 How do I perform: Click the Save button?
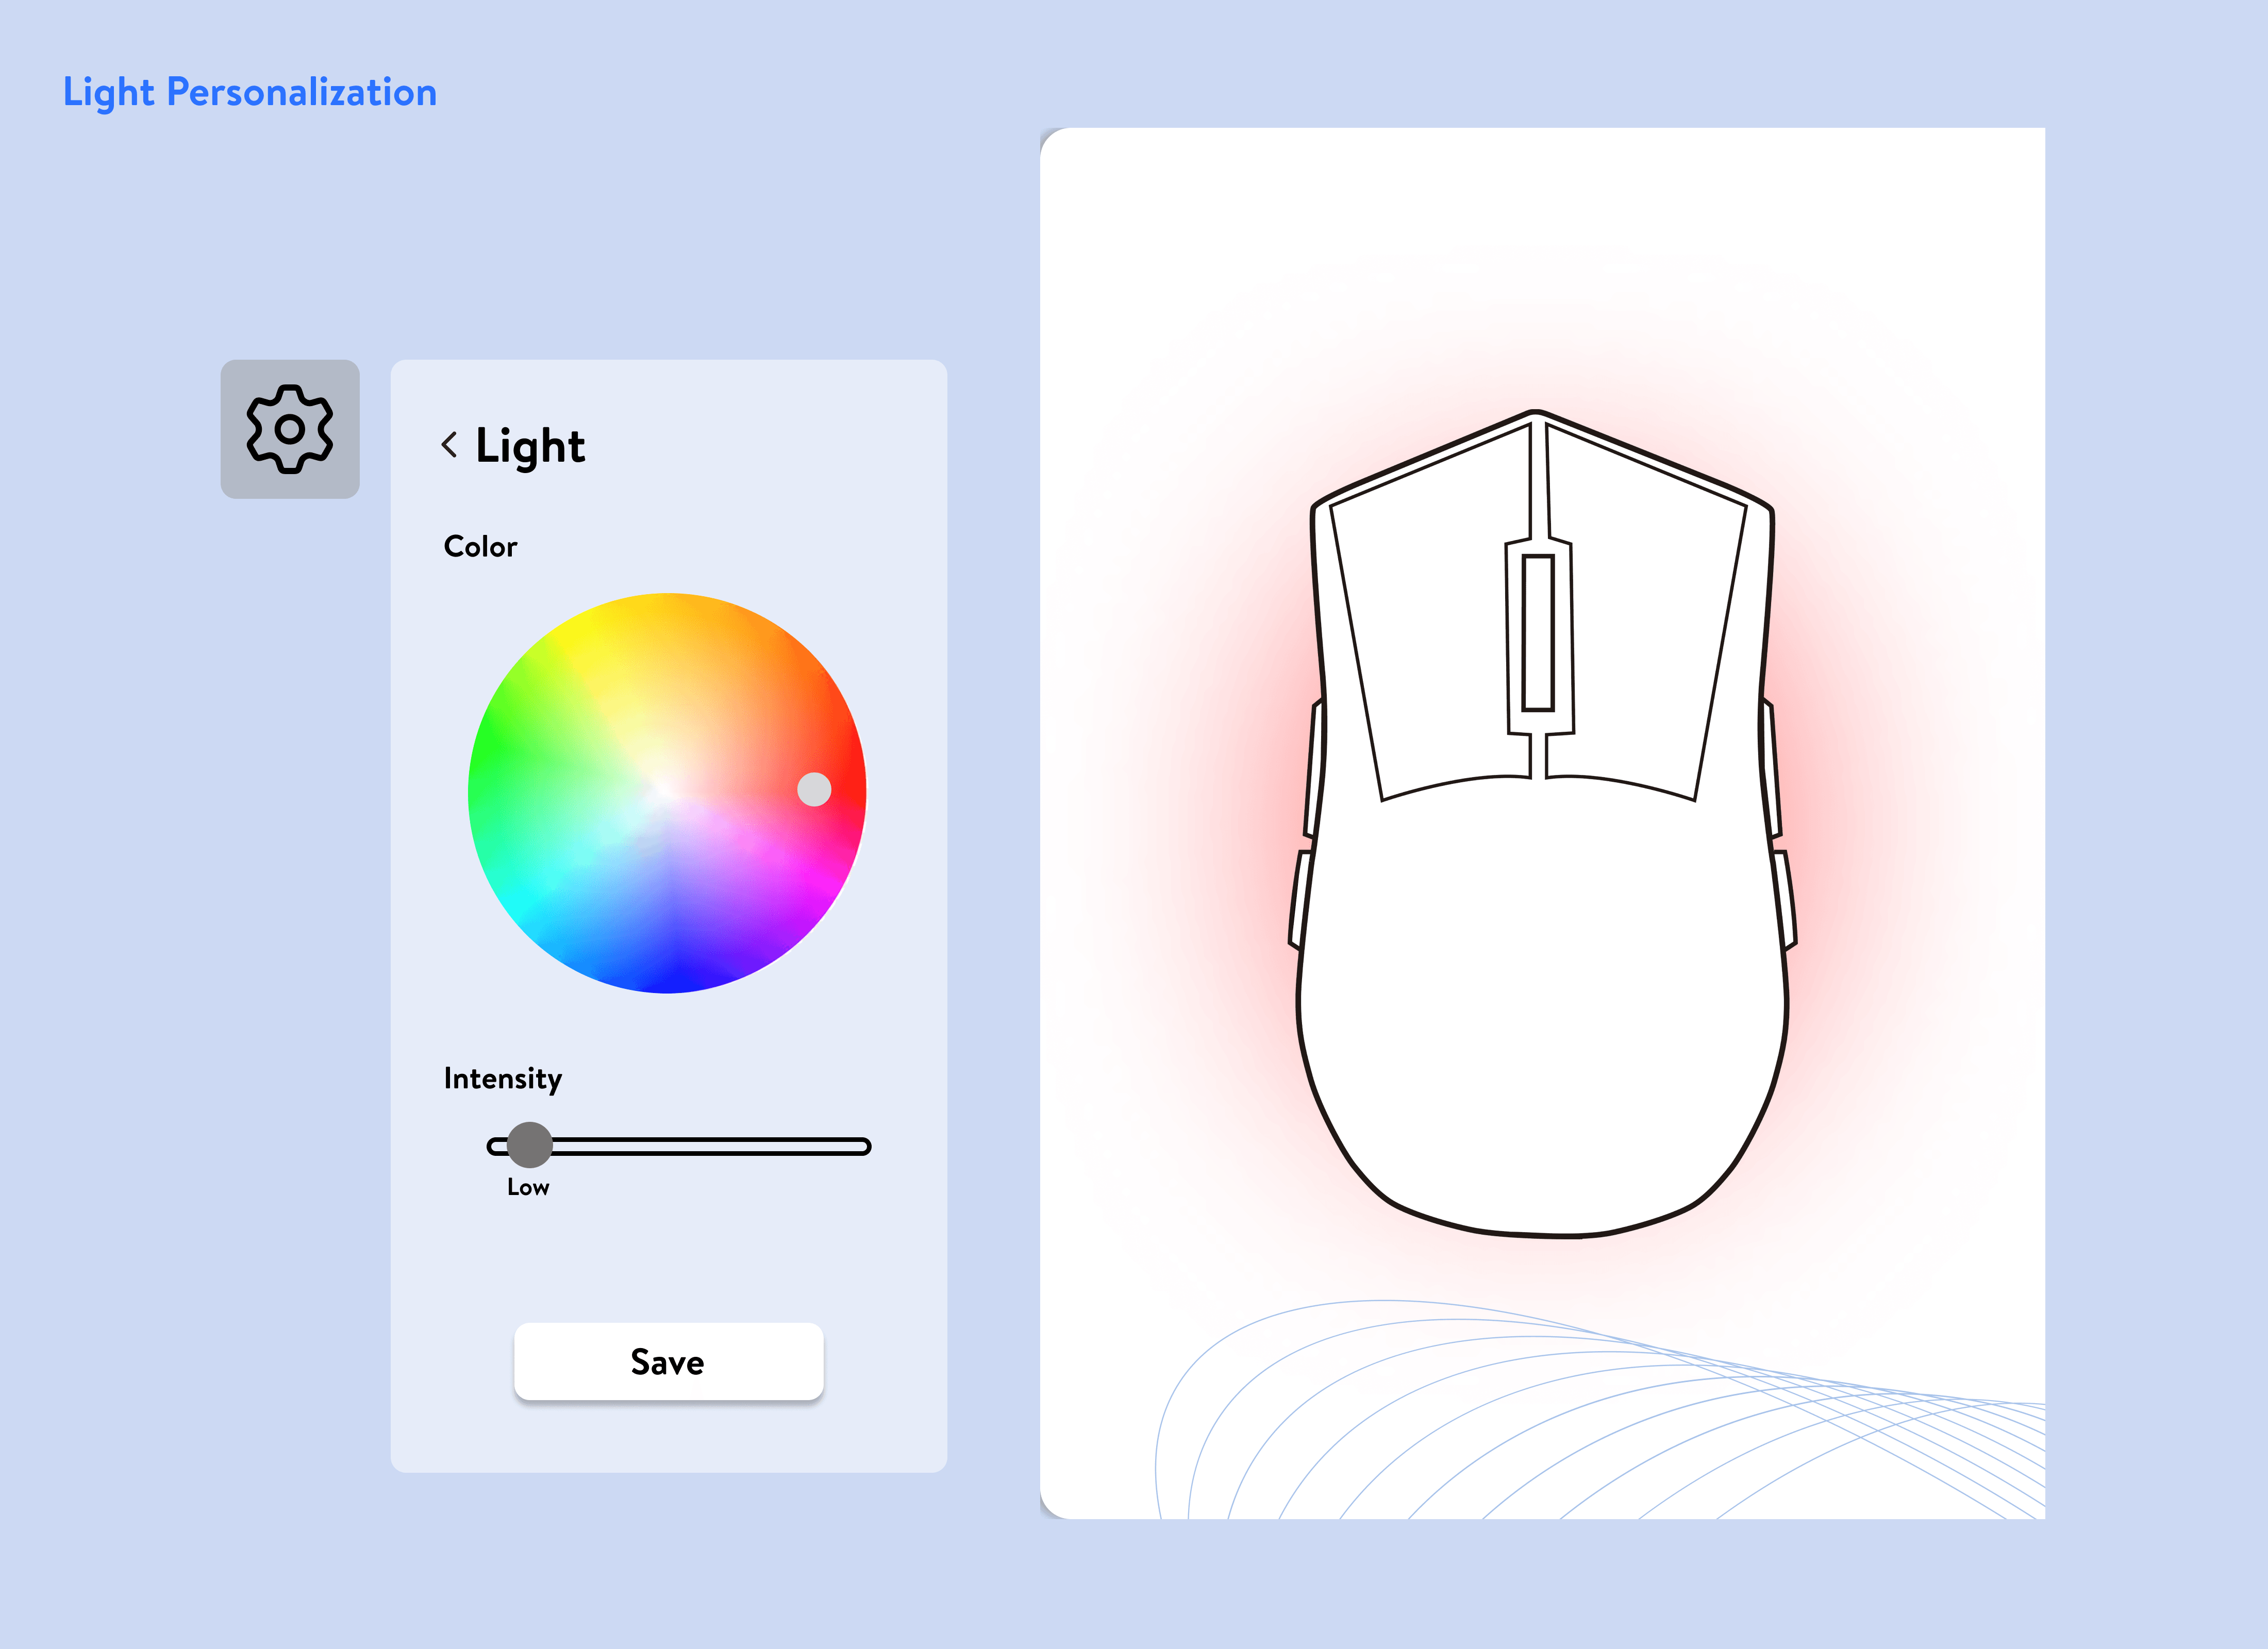pos(668,1362)
